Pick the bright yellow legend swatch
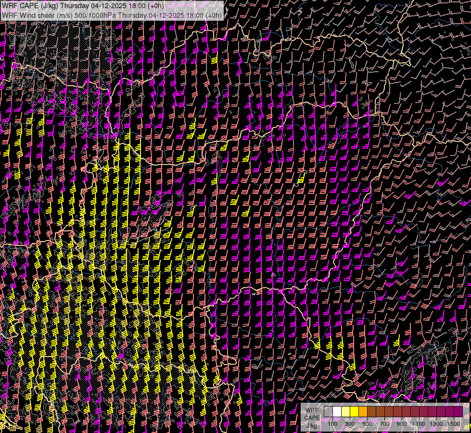 (x=354, y=412)
